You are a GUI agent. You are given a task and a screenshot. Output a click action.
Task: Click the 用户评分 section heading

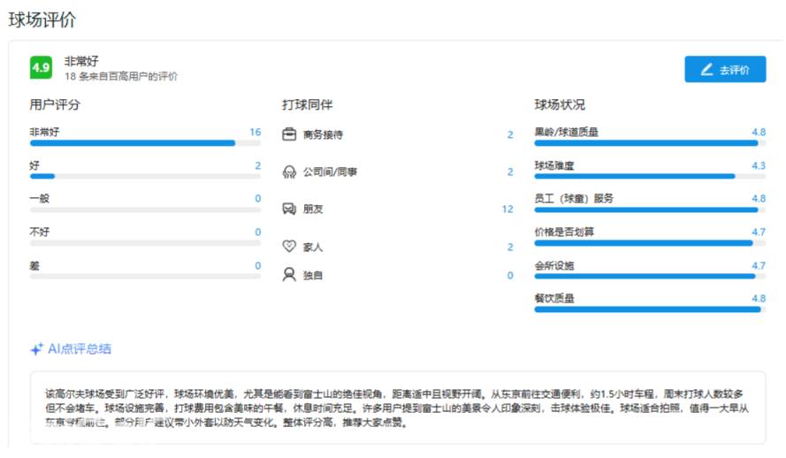tap(55, 104)
